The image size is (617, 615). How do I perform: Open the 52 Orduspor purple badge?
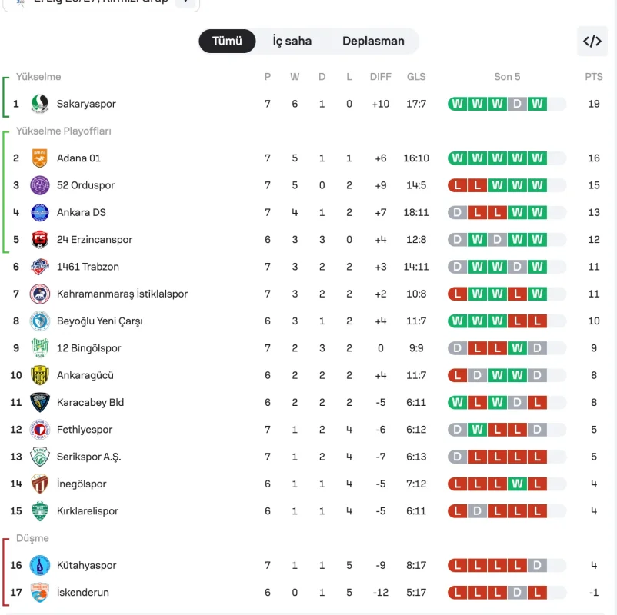(x=40, y=185)
